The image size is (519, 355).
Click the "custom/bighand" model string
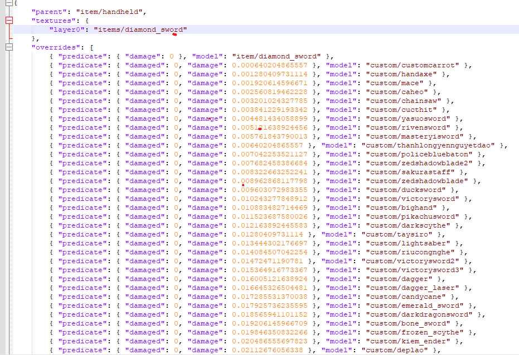point(401,208)
